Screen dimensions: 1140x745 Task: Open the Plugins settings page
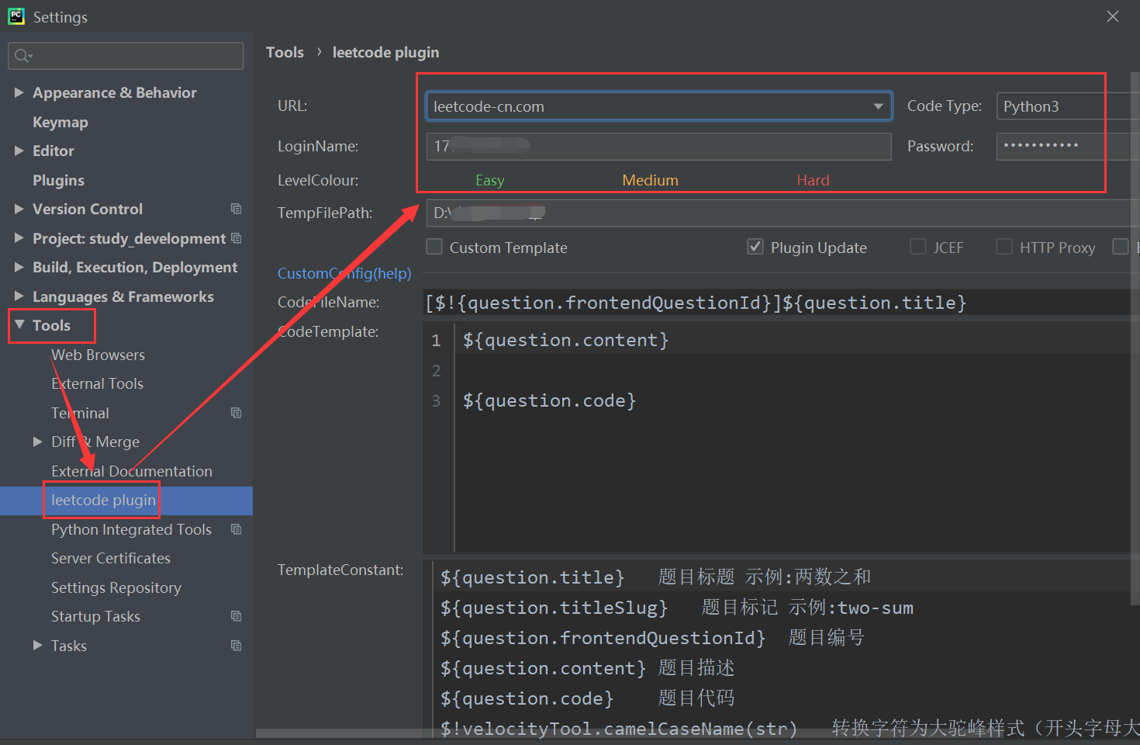click(58, 180)
